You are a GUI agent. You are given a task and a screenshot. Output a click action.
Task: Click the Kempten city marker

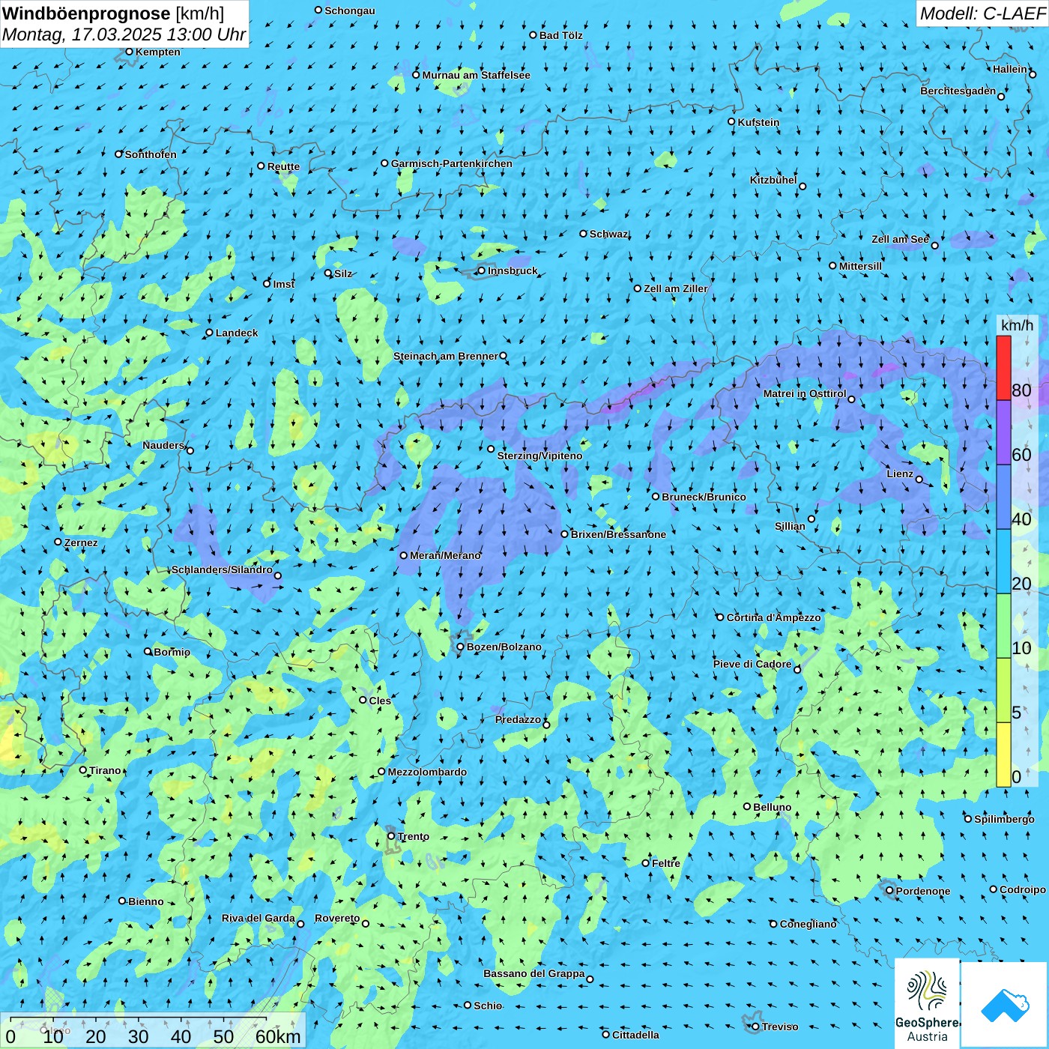(130, 52)
